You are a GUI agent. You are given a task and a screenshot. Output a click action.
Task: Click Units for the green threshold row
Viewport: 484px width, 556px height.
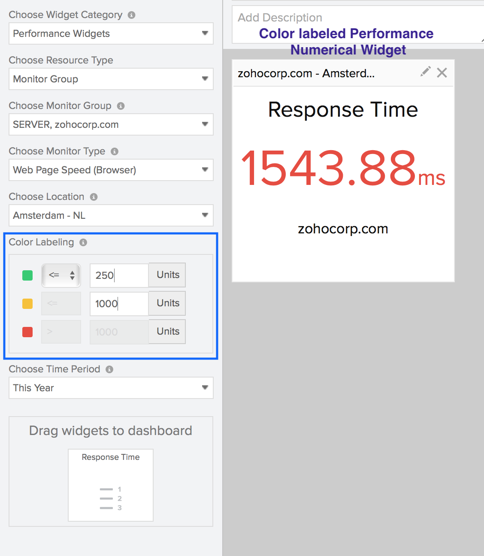coord(167,275)
